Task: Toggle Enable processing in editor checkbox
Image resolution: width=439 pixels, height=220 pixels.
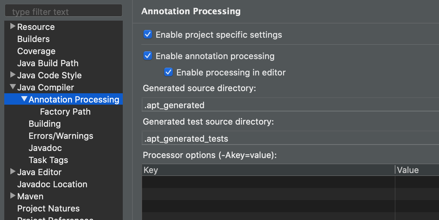Action: [x=168, y=72]
